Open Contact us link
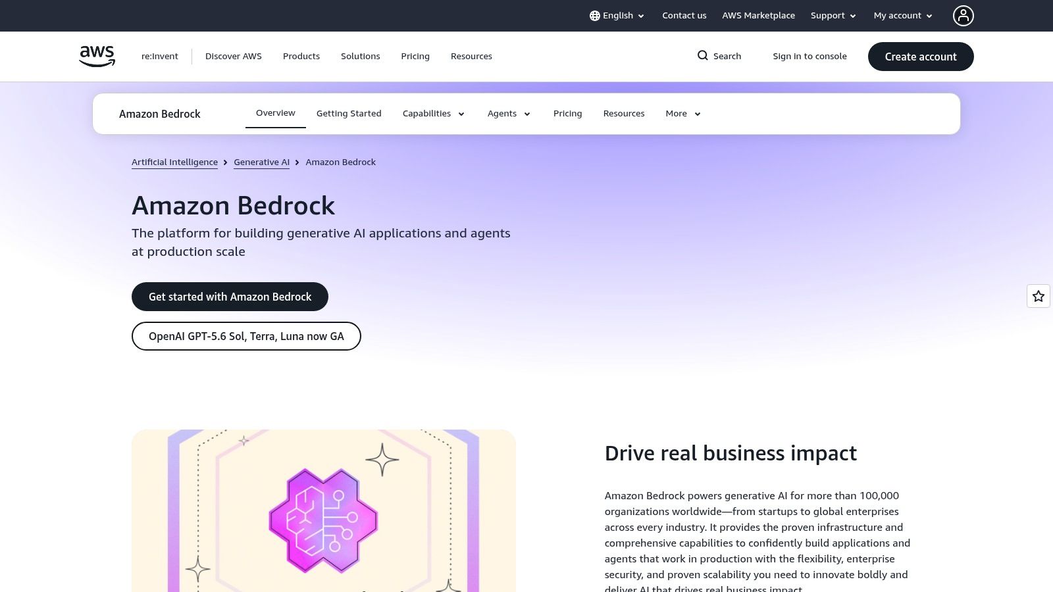The image size is (1053, 592). pyautogui.click(x=684, y=16)
